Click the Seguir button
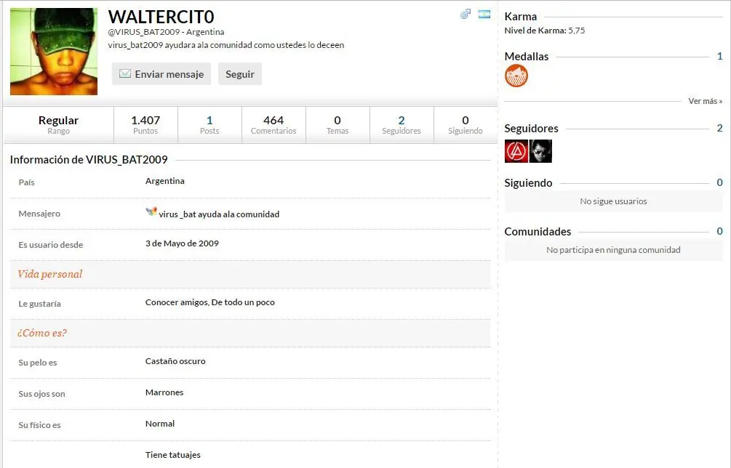 tap(239, 74)
